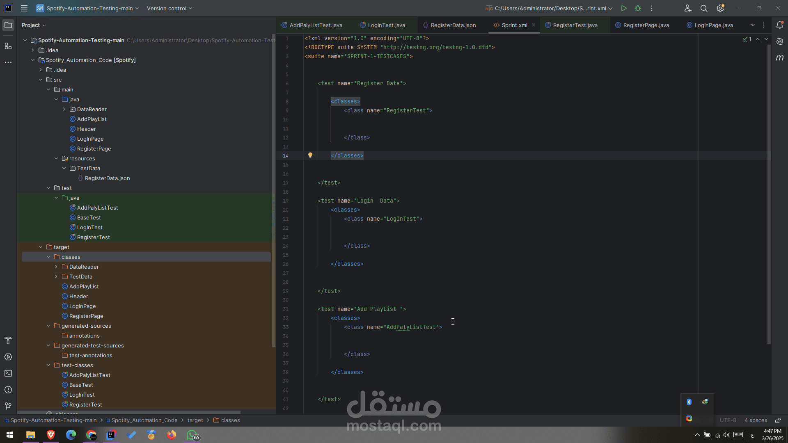
Task: Open the Problems tool window
Action: 8,390
